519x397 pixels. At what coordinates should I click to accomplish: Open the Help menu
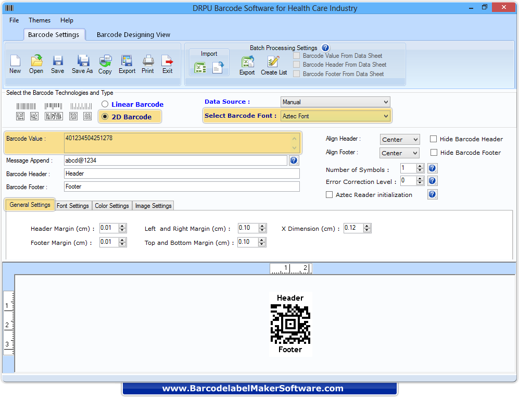[67, 20]
